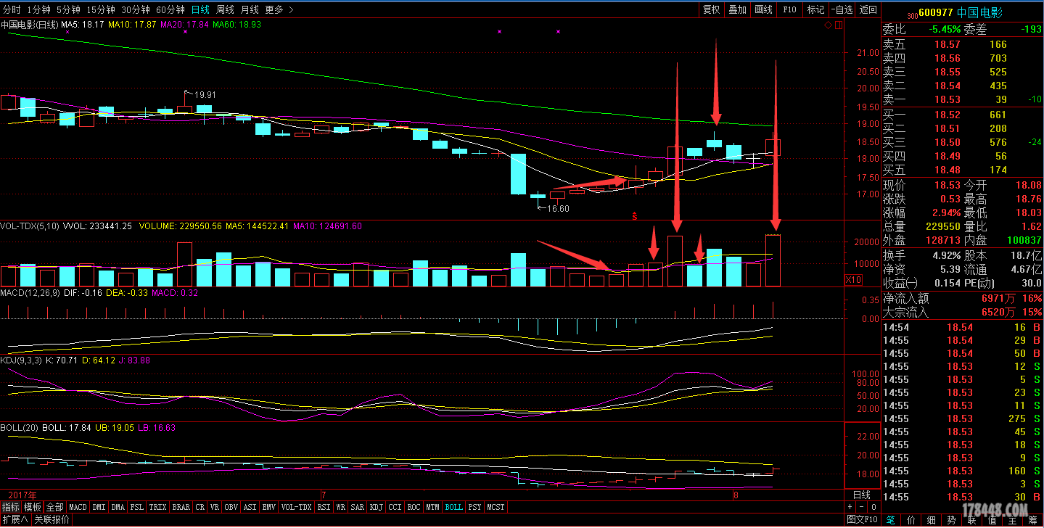The height and width of the screenshot is (528, 1044).
Task: Select PSY indicator tab
Action: click(x=475, y=507)
